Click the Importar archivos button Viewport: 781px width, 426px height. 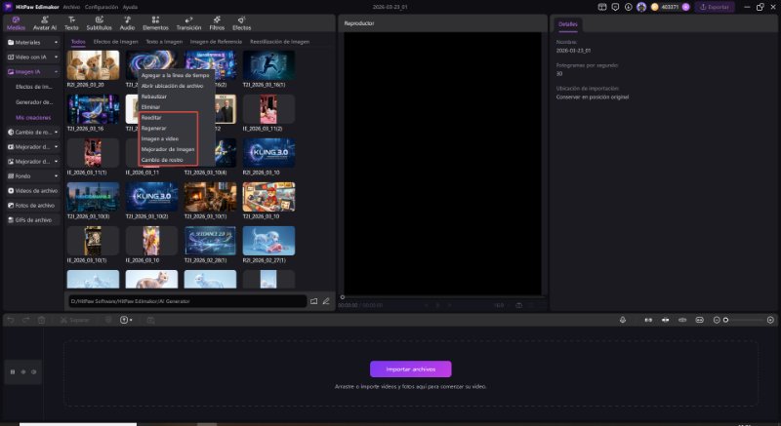(x=410, y=368)
